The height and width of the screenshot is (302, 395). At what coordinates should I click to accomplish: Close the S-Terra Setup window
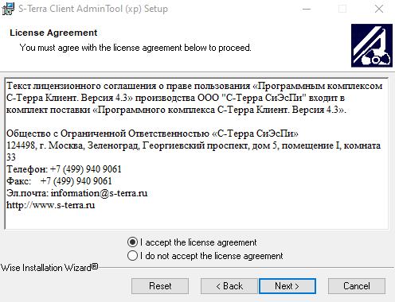[x=379, y=9]
